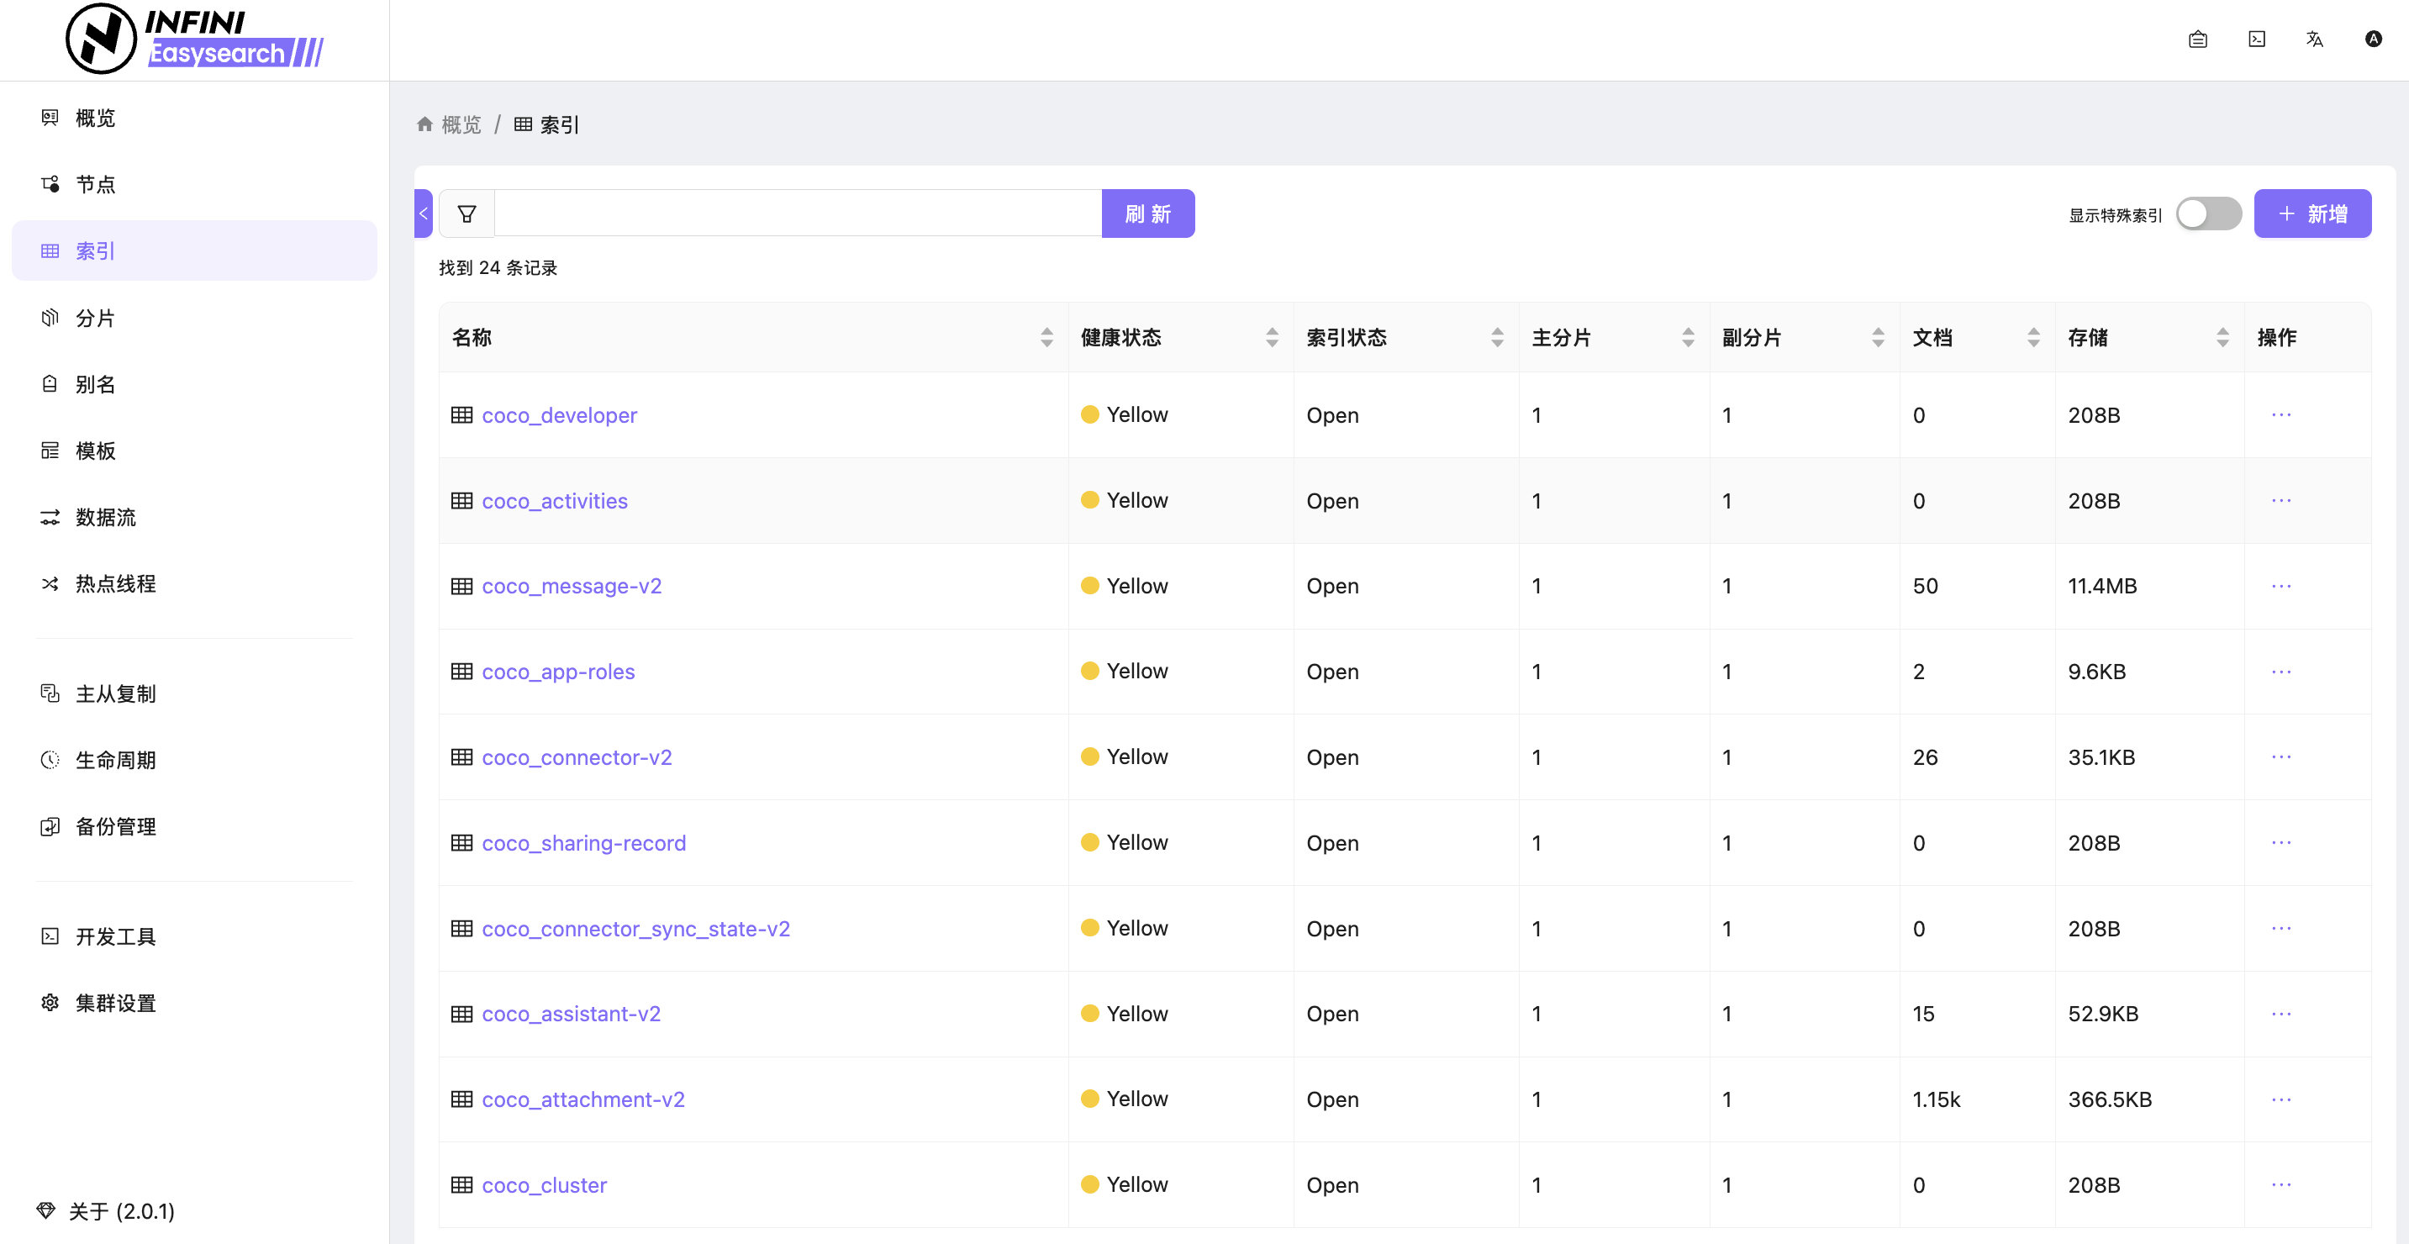Click the home icon in breadcrumb
Viewport: 2409px width, 1244px height.
pos(424,124)
